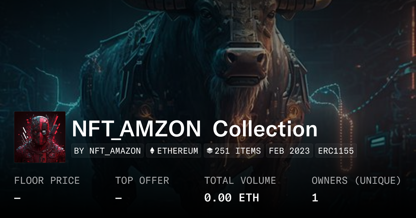Select the 0.00 ETH volume value
Viewport: 416px width, 218px height.
(232, 198)
